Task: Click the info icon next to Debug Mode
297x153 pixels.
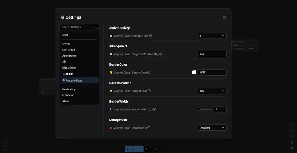Action: click(x=149, y=128)
